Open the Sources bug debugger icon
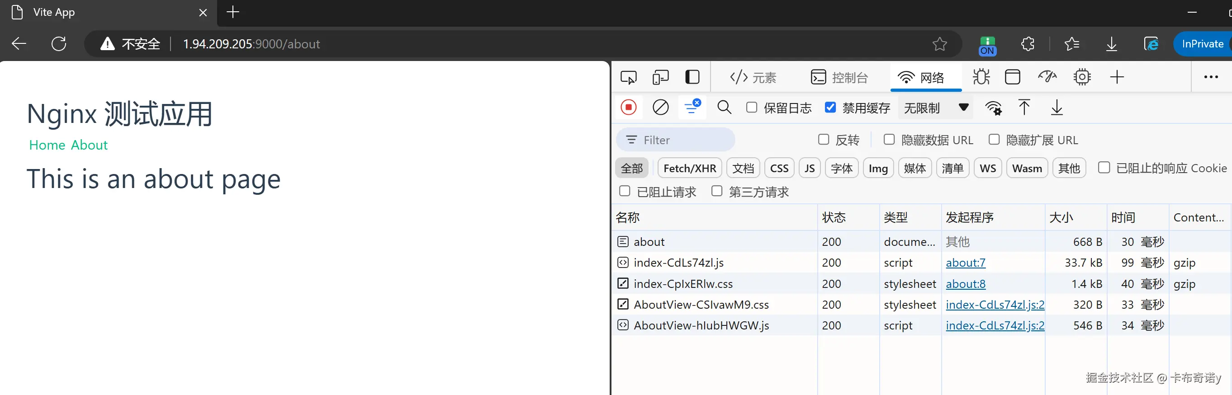The height and width of the screenshot is (395, 1232). (x=981, y=77)
